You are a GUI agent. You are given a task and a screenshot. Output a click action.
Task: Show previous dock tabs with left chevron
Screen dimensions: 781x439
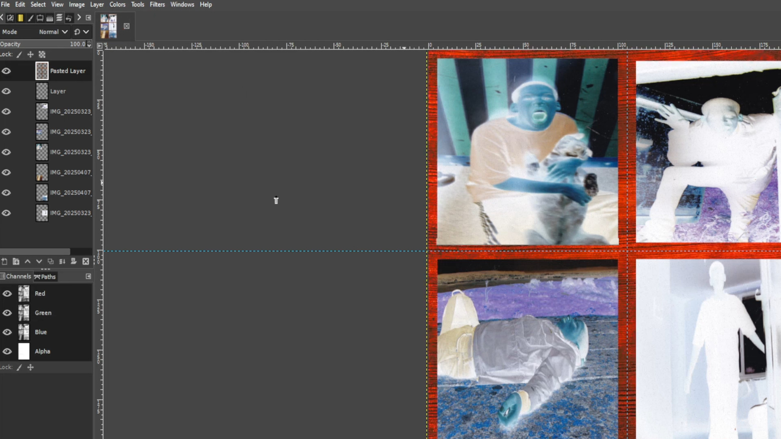click(2, 17)
